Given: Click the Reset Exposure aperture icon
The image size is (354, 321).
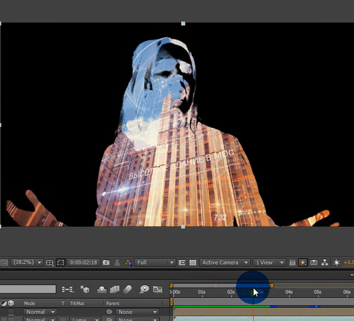Looking at the screenshot, I should click(337, 263).
